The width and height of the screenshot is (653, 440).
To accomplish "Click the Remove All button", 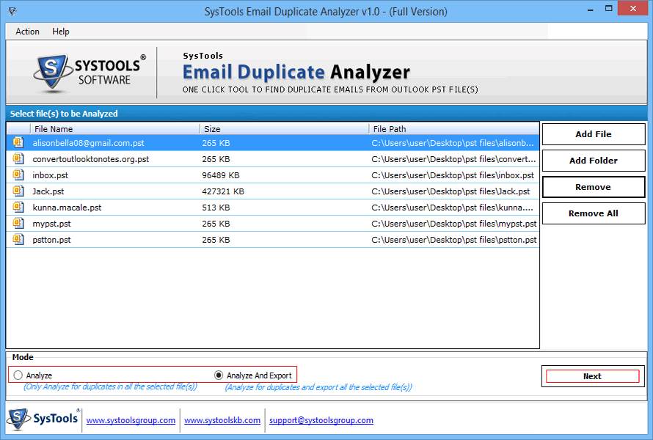I will click(x=593, y=213).
